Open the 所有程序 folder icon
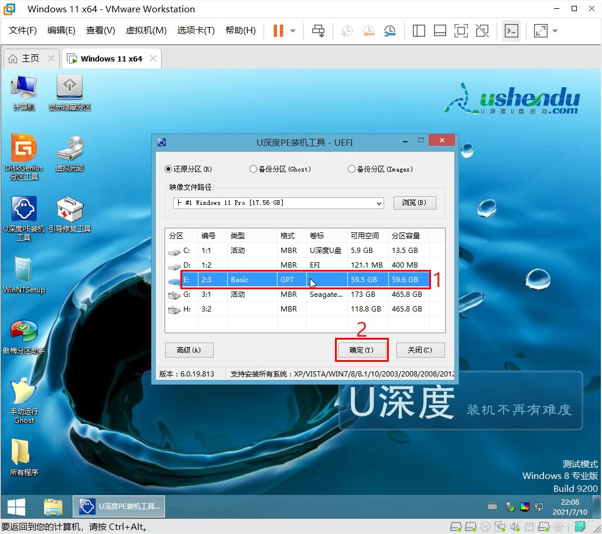Screen dimensions: 602x534 [x=24, y=457]
